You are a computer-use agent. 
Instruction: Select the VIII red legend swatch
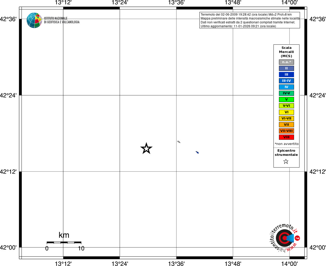[x=286, y=137]
